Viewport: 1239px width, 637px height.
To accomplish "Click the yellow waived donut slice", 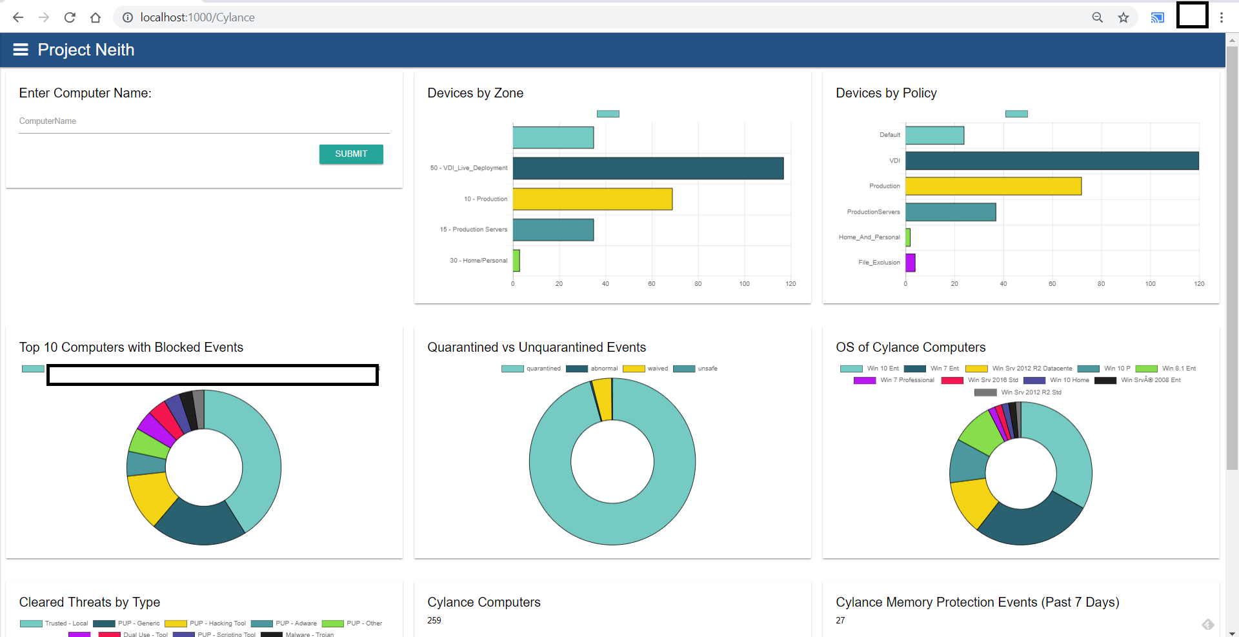I will pyautogui.click(x=603, y=399).
